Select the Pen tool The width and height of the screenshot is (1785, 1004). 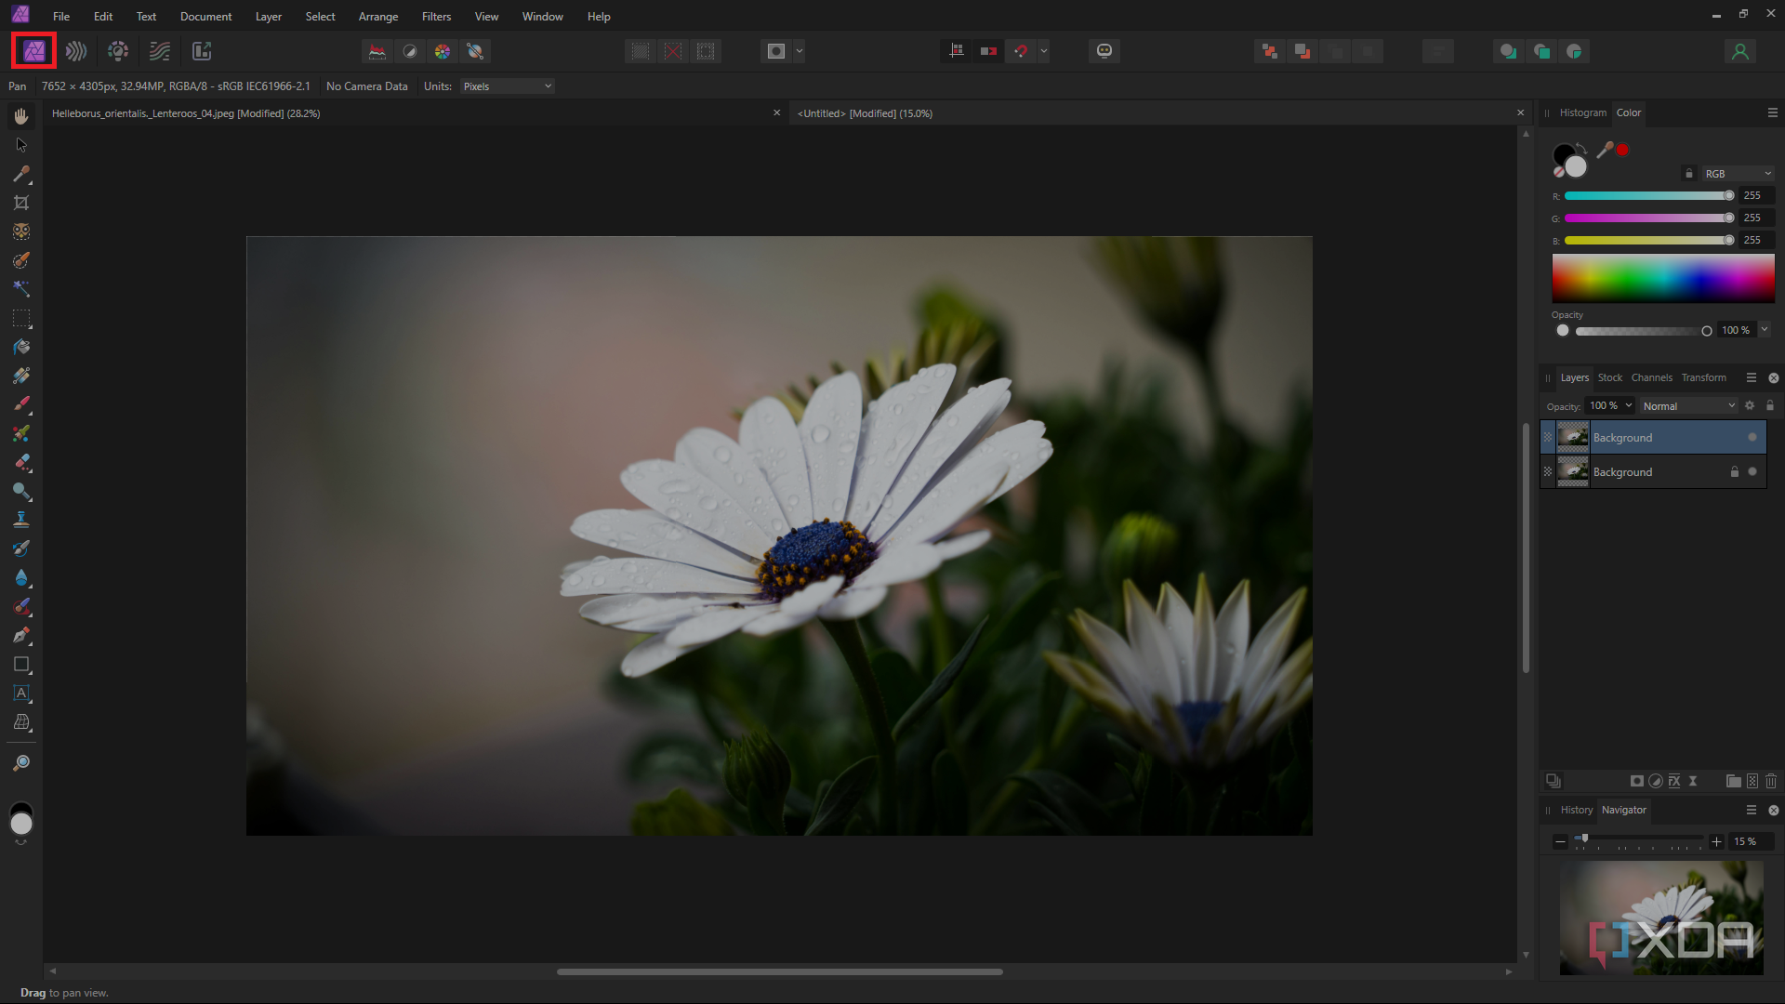pos(21,635)
